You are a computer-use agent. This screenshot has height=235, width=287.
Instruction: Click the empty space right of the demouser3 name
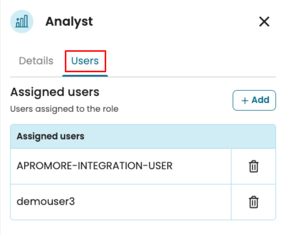pos(152,202)
